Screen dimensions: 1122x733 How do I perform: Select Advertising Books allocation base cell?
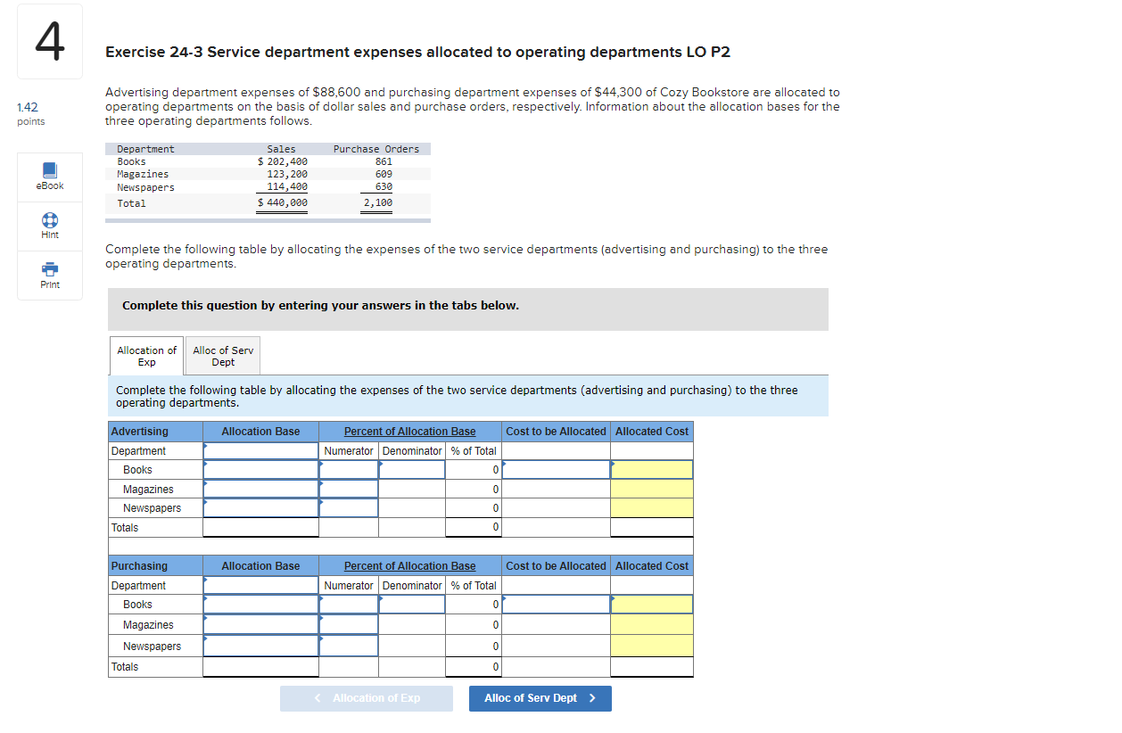260,470
